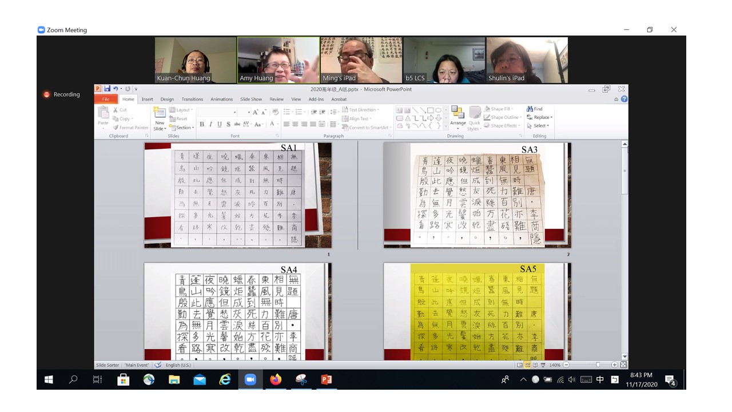Open the Insert ribbon tab
732x412 pixels.
[x=147, y=99]
